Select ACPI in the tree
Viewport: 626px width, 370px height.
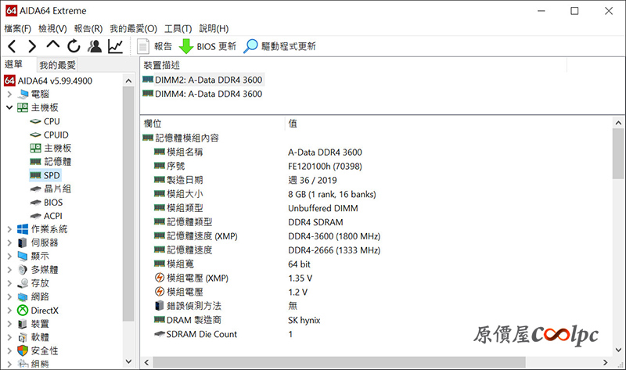pos(52,216)
